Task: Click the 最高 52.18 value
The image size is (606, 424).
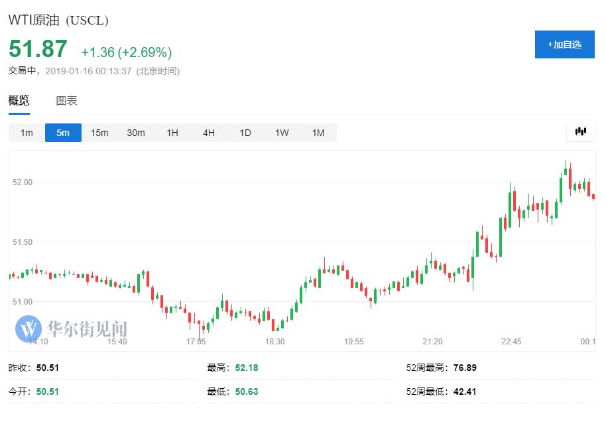Action: [x=247, y=368]
